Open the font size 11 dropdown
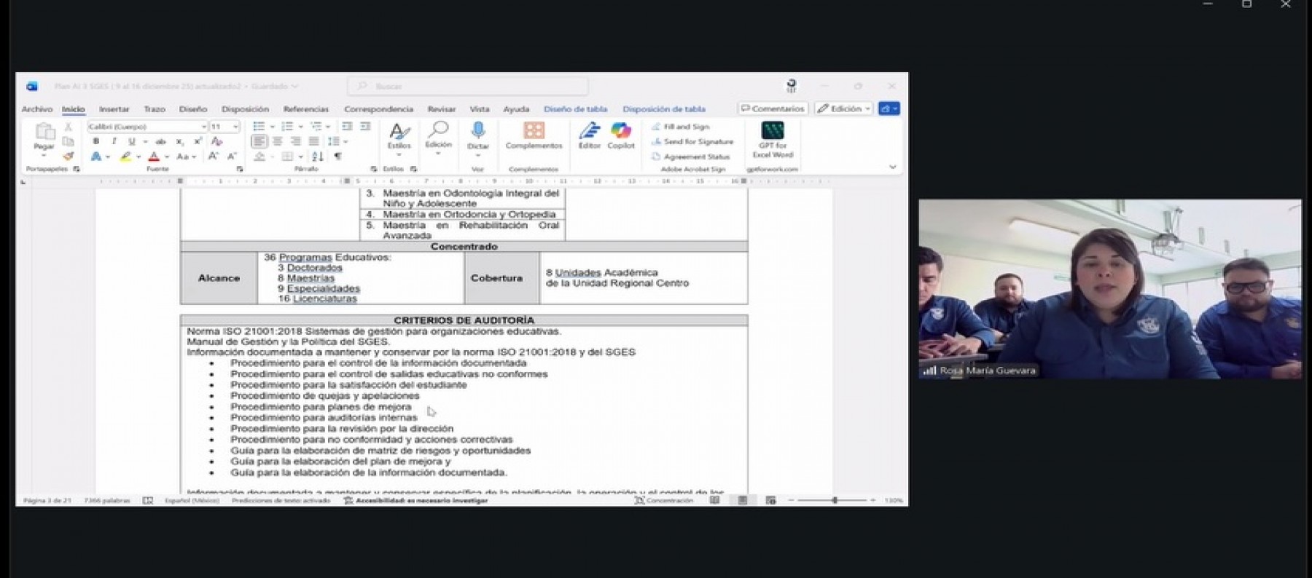This screenshot has height=578, width=1312. (x=235, y=127)
